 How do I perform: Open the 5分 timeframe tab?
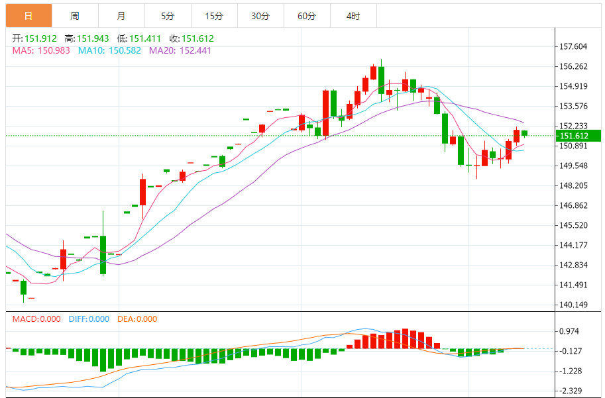click(x=168, y=16)
